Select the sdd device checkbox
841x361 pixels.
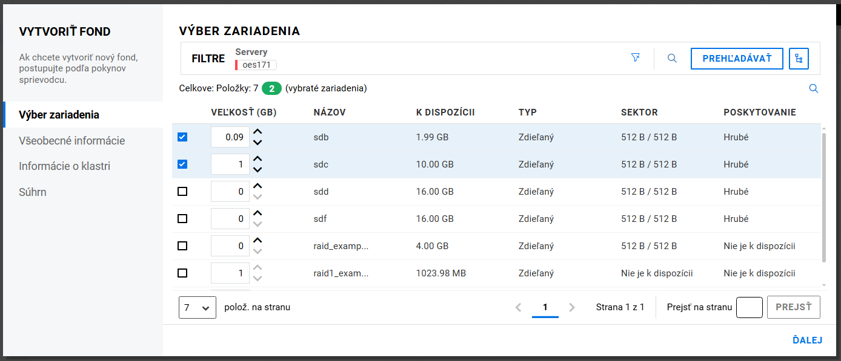[182, 192]
